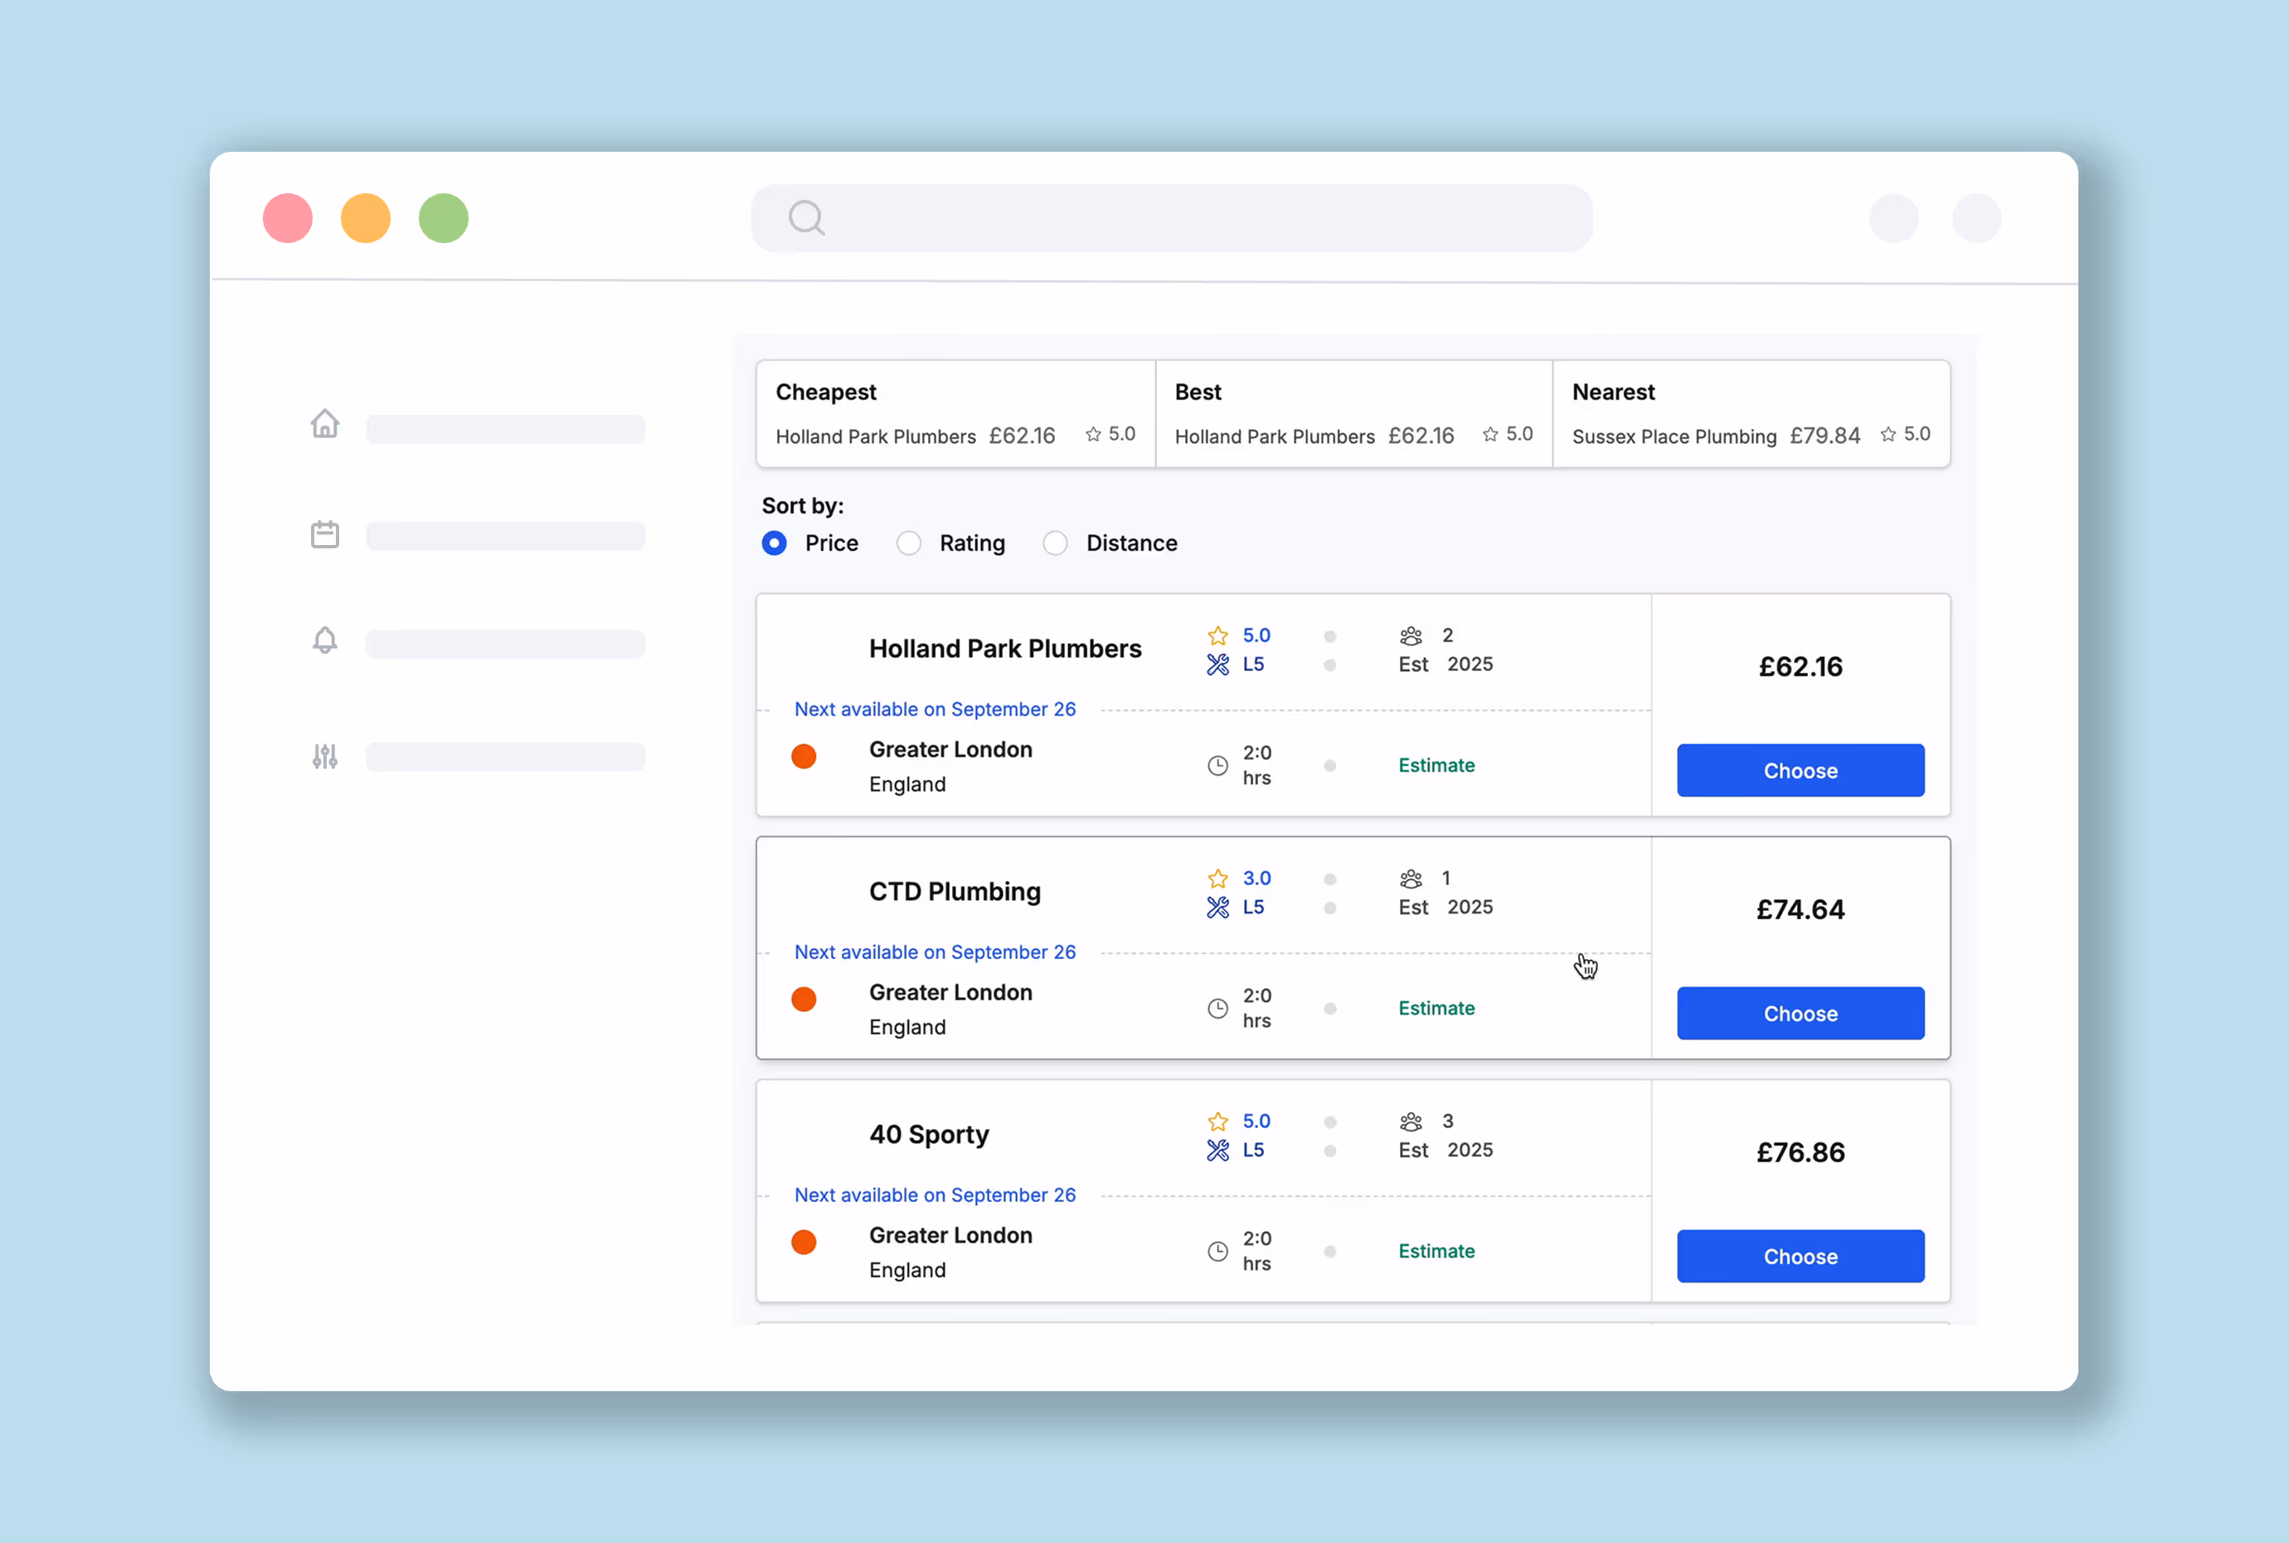Select the Price sort radio button
Image resolution: width=2289 pixels, height=1543 pixels.
774,543
